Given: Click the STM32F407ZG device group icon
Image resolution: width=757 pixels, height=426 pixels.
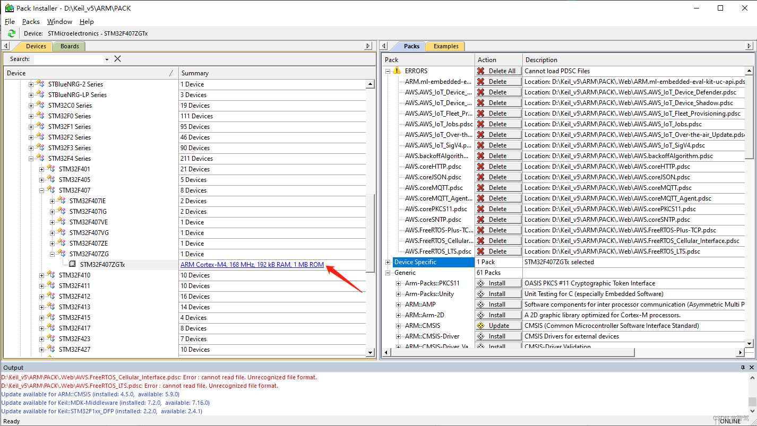Looking at the screenshot, I should [62, 254].
